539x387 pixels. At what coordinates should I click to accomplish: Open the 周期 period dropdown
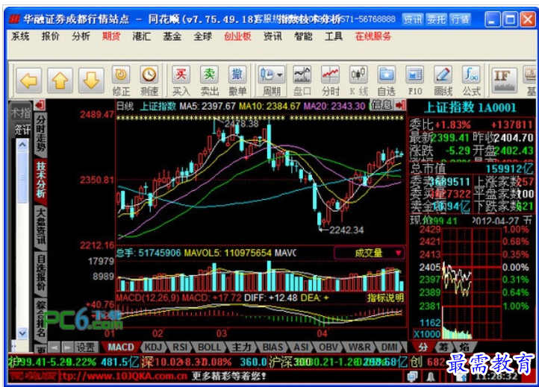tap(272, 81)
